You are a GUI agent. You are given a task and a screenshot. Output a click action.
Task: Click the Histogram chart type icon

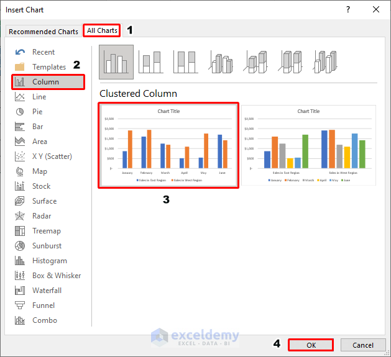click(x=20, y=261)
